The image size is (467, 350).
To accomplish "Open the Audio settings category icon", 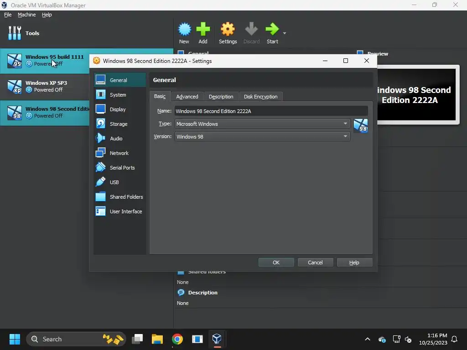I will pyautogui.click(x=100, y=138).
